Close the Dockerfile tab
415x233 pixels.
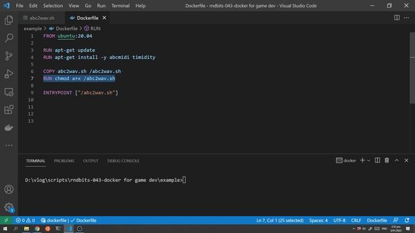[104, 17]
